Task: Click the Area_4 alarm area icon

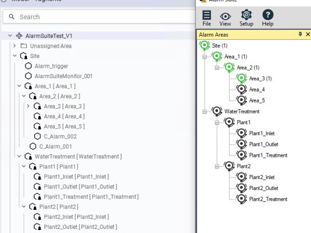Action: pos(242,90)
